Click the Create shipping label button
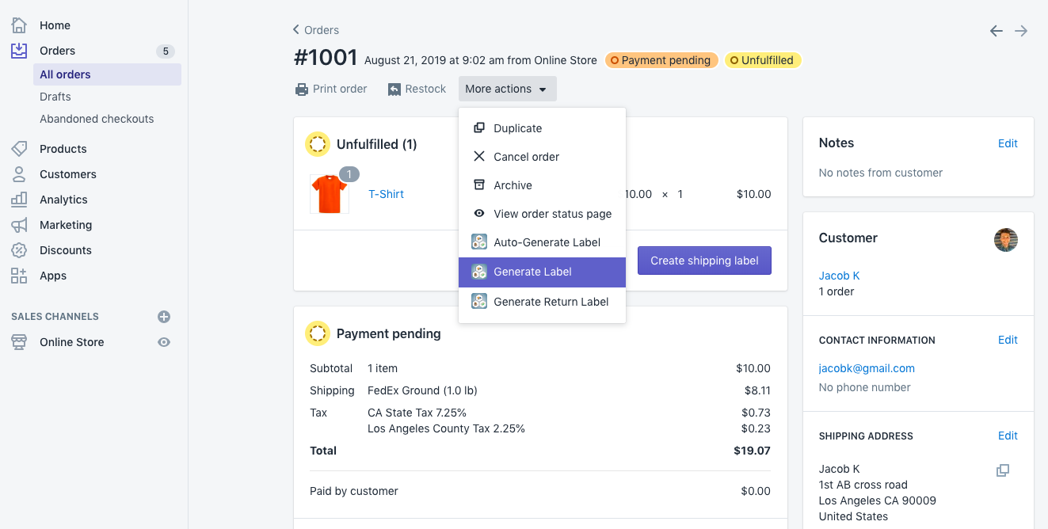The image size is (1048, 529). click(x=704, y=261)
